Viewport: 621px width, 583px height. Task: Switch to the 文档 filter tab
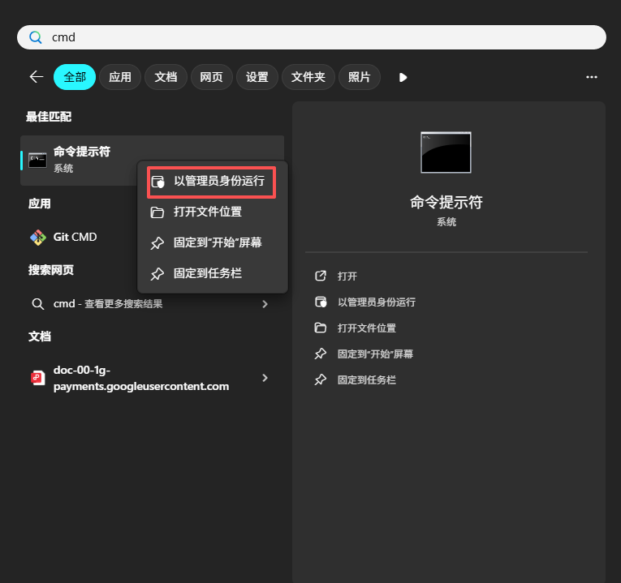pos(166,77)
